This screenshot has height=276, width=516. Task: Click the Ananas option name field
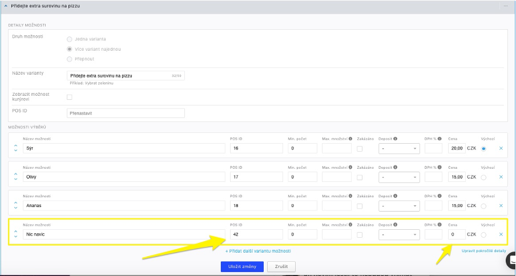tap(124, 206)
